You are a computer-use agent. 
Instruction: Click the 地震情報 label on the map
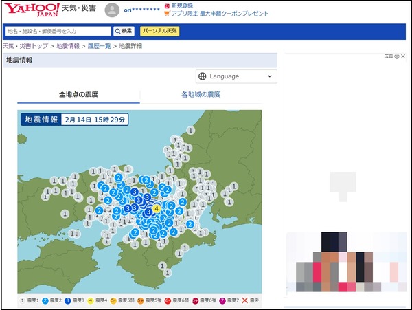click(x=41, y=120)
